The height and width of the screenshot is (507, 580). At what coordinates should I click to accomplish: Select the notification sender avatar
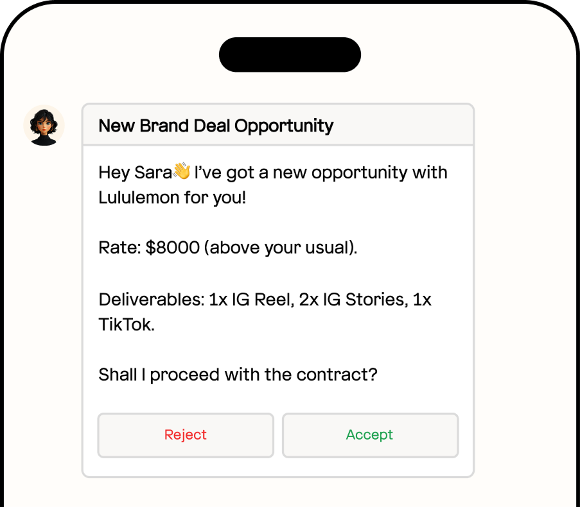click(44, 126)
